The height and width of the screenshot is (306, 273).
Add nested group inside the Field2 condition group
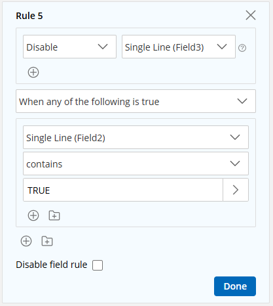[x=54, y=215]
